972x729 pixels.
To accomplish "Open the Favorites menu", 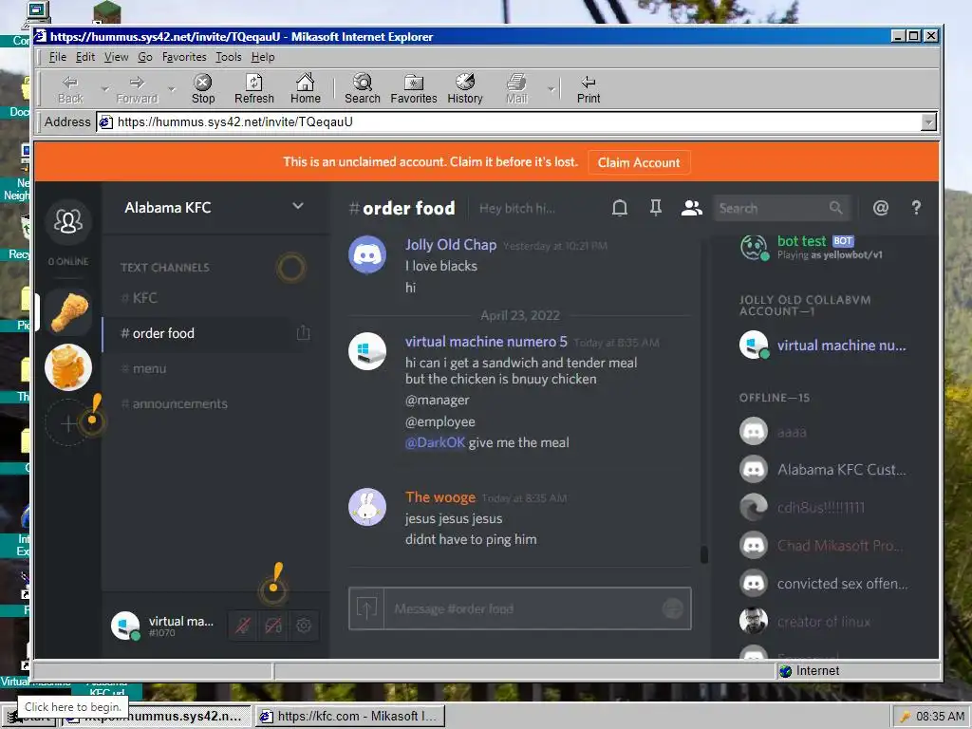I will [x=184, y=57].
